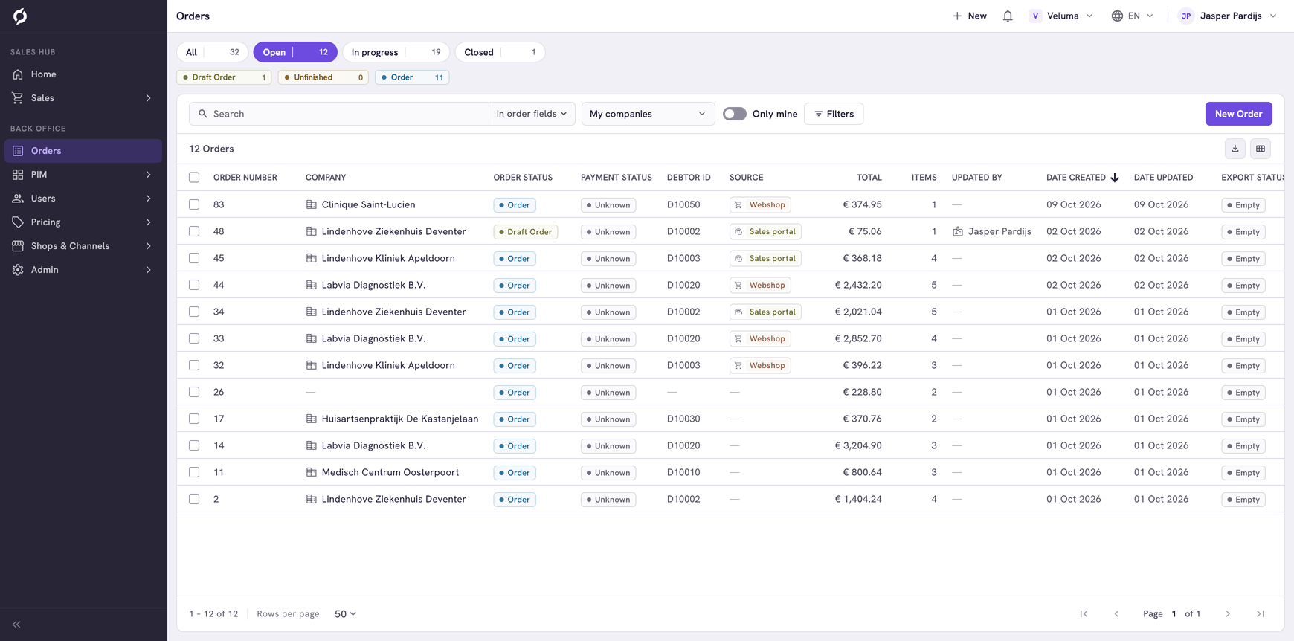Select the checkbox for order 83
This screenshot has height=641, width=1294.
point(194,204)
